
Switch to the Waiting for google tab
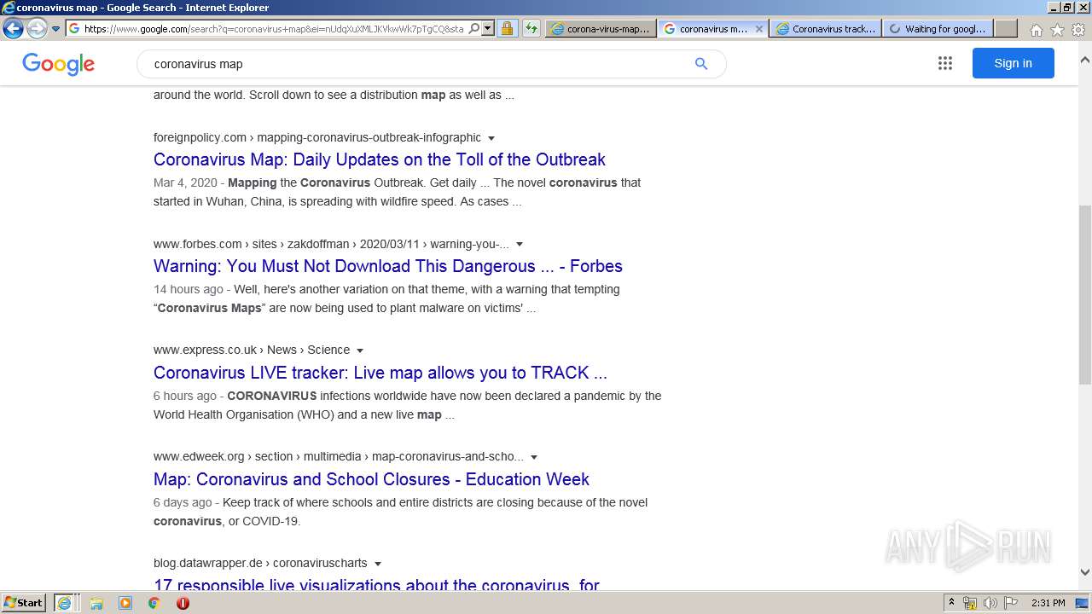[938, 28]
